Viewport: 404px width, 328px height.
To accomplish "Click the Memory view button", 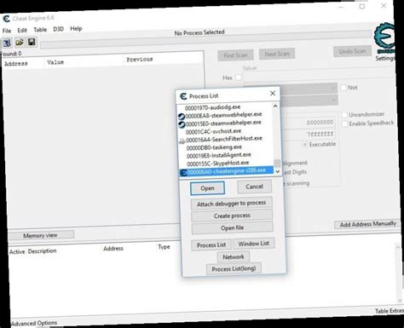I will (40, 235).
